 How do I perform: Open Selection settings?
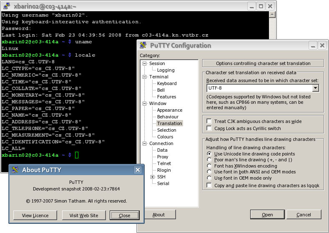pyautogui.click(x=167, y=130)
